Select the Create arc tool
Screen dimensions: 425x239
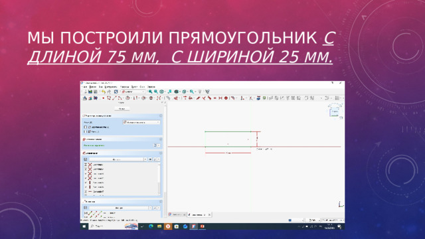pos(120,98)
